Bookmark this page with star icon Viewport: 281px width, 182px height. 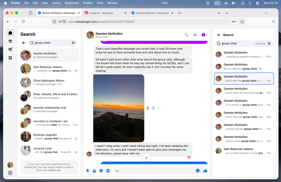pos(242,22)
